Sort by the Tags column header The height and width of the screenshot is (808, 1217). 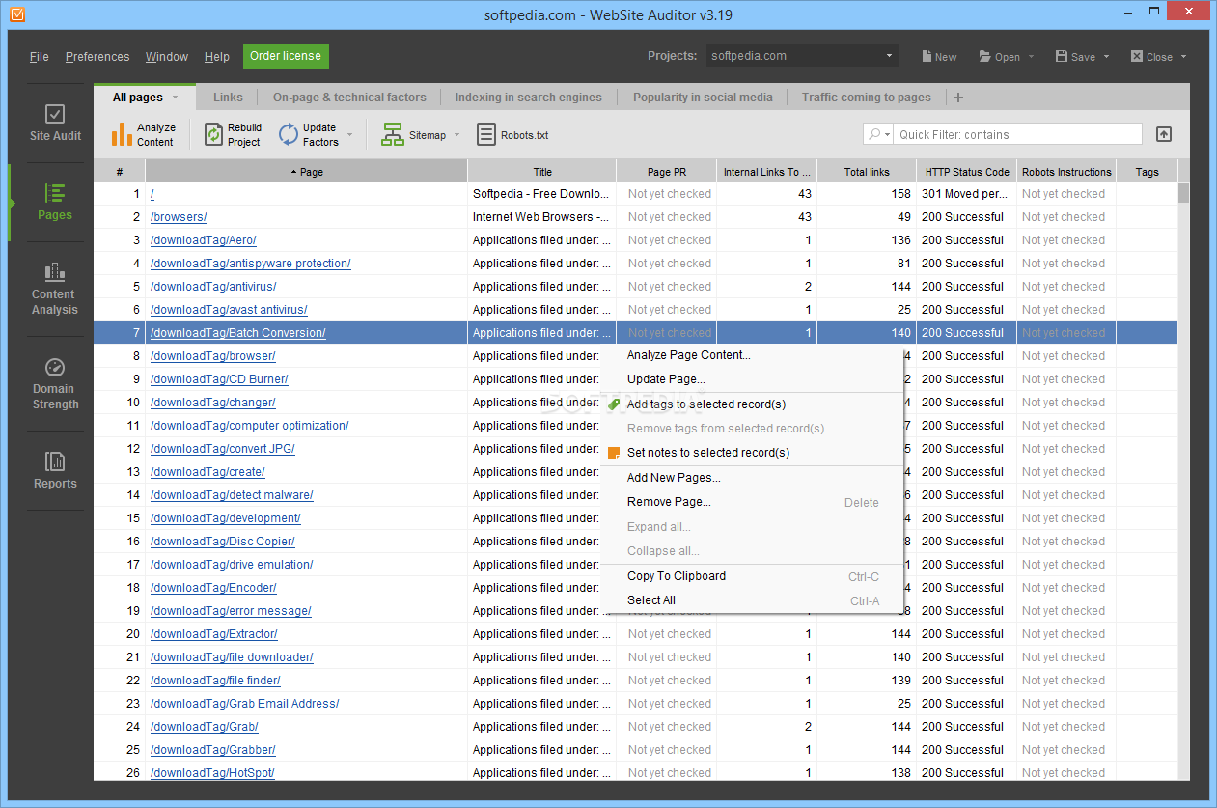tap(1148, 172)
